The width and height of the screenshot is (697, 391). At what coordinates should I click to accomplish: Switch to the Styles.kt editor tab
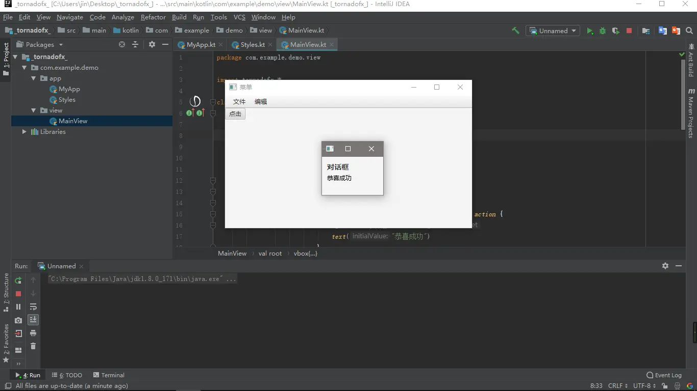pyautogui.click(x=252, y=44)
